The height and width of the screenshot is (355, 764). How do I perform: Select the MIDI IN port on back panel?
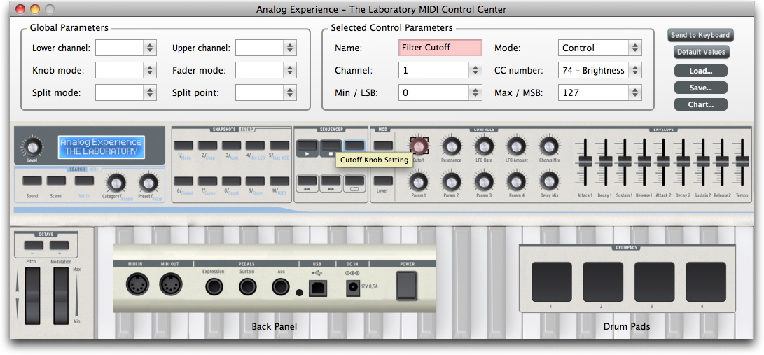138,284
